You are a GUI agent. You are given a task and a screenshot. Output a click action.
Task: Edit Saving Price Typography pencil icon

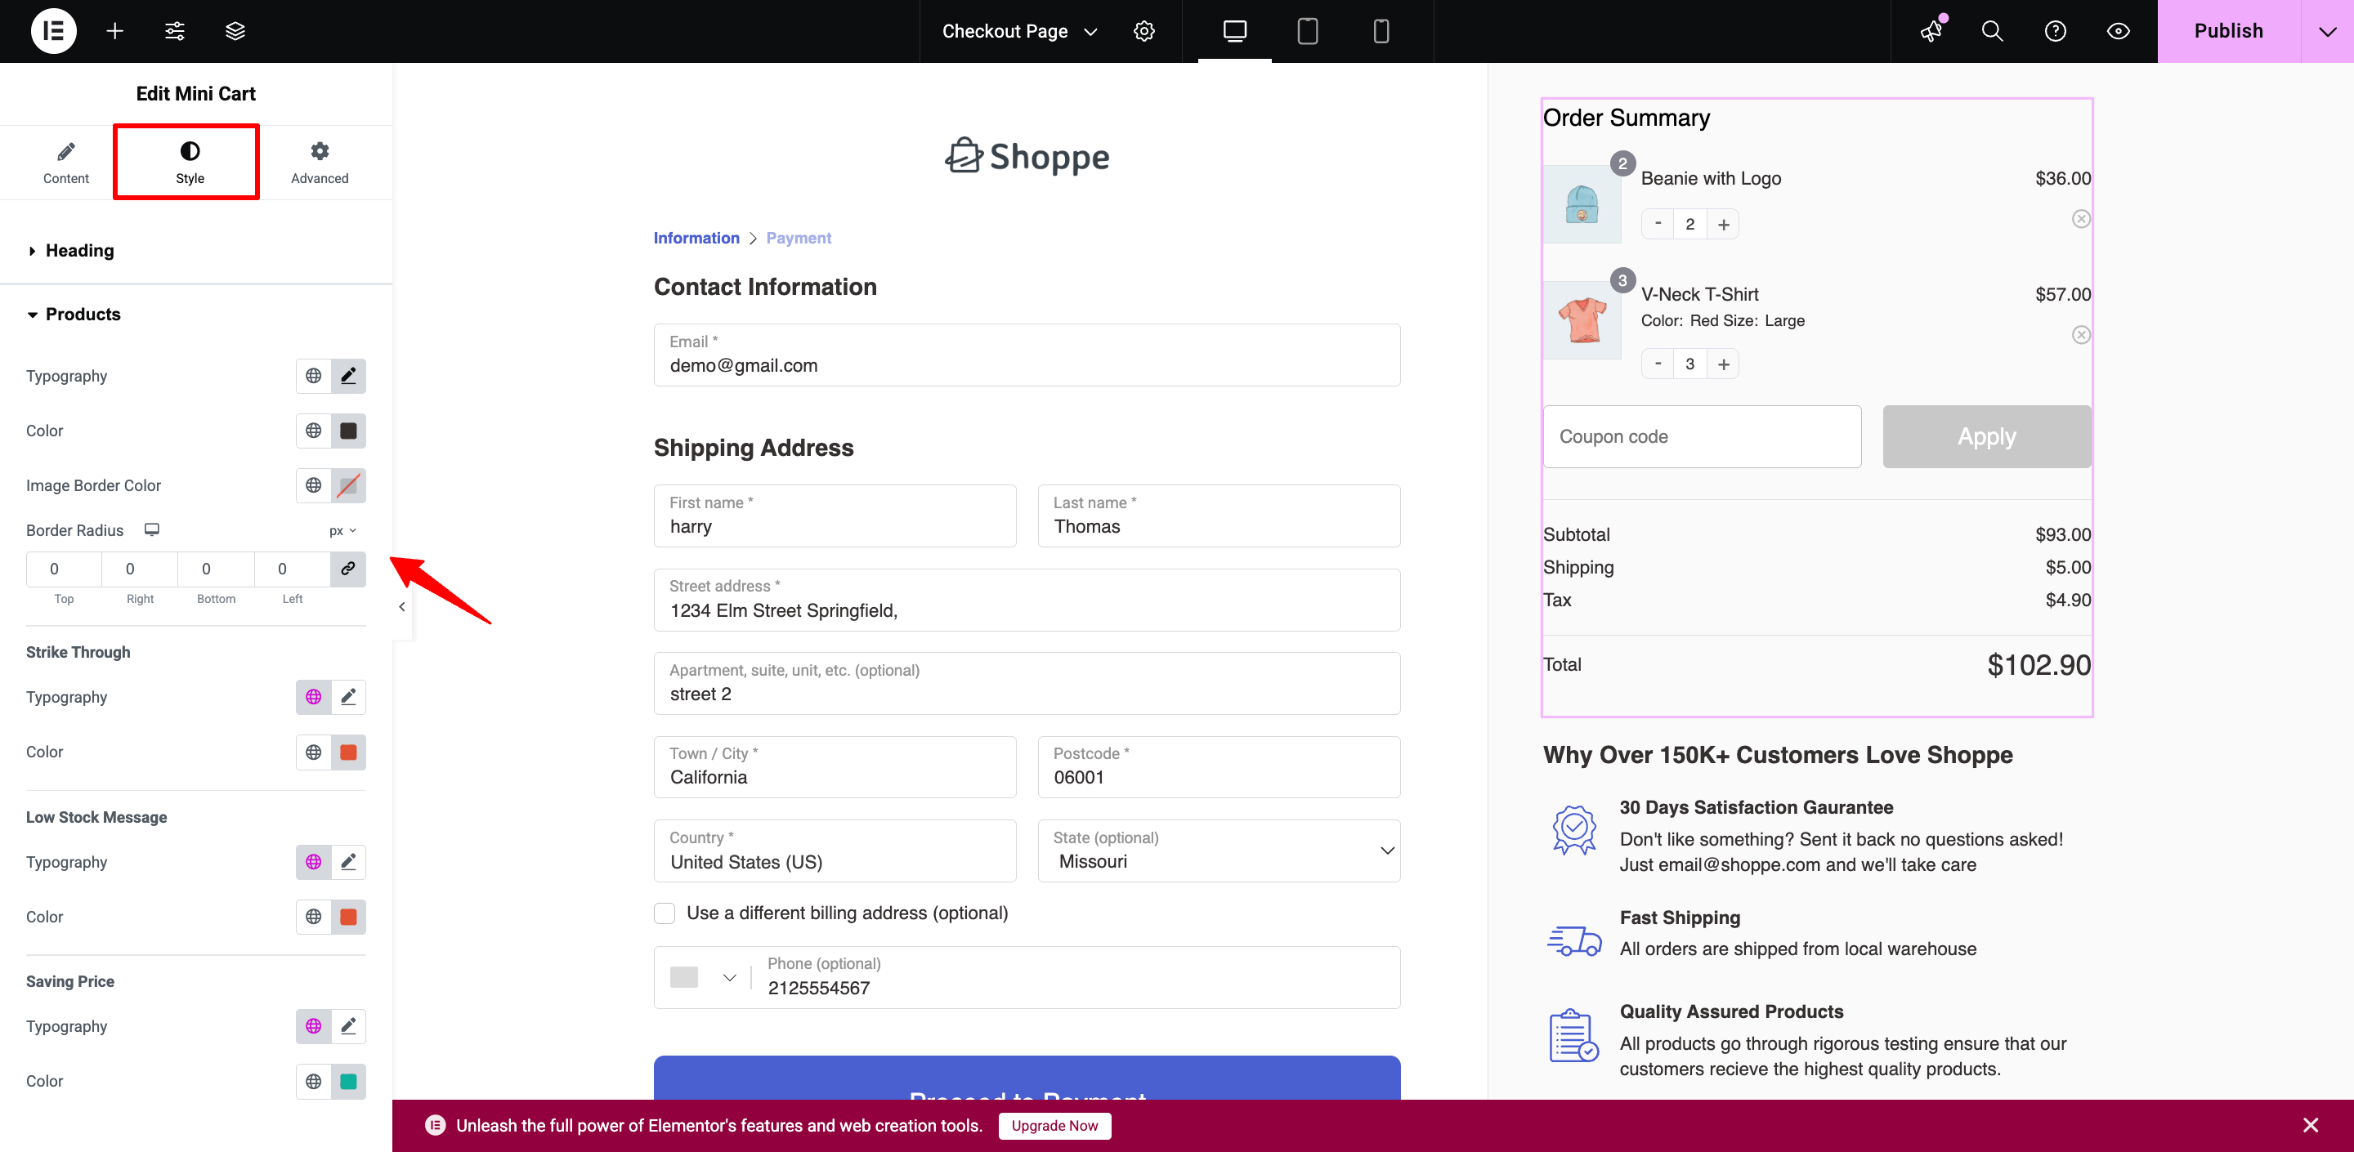point(348,1026)
